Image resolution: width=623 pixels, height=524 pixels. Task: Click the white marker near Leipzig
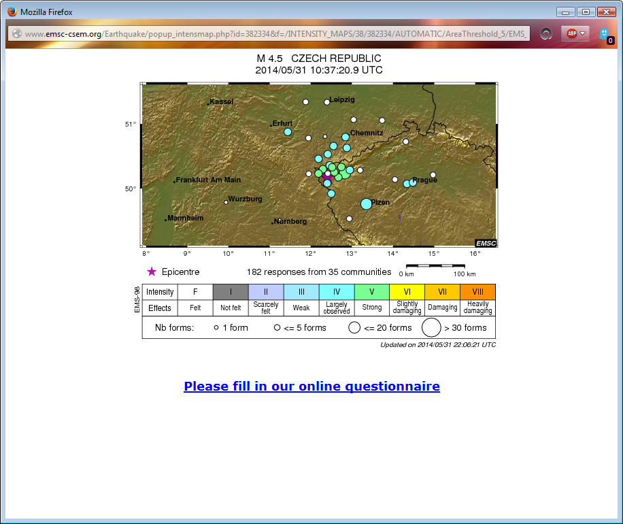(x=327, y=102)
